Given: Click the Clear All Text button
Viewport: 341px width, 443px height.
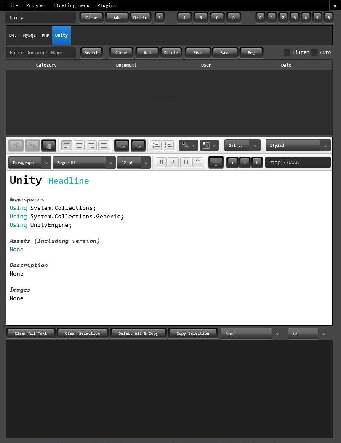Looking at the screenshot, I should [x=30, y=333].
